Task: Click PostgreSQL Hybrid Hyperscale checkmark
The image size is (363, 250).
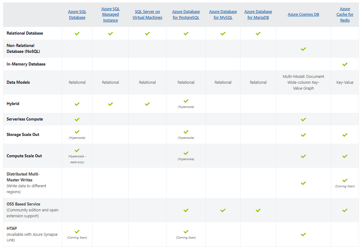Action: [x=186, y=101]
